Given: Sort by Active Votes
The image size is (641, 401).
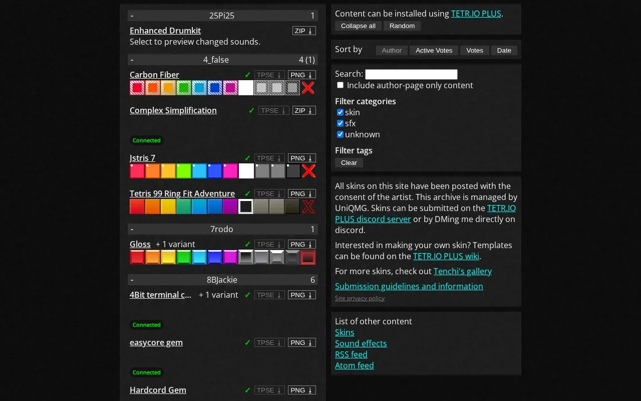Looking at the screenshot, I should (434, 50).
